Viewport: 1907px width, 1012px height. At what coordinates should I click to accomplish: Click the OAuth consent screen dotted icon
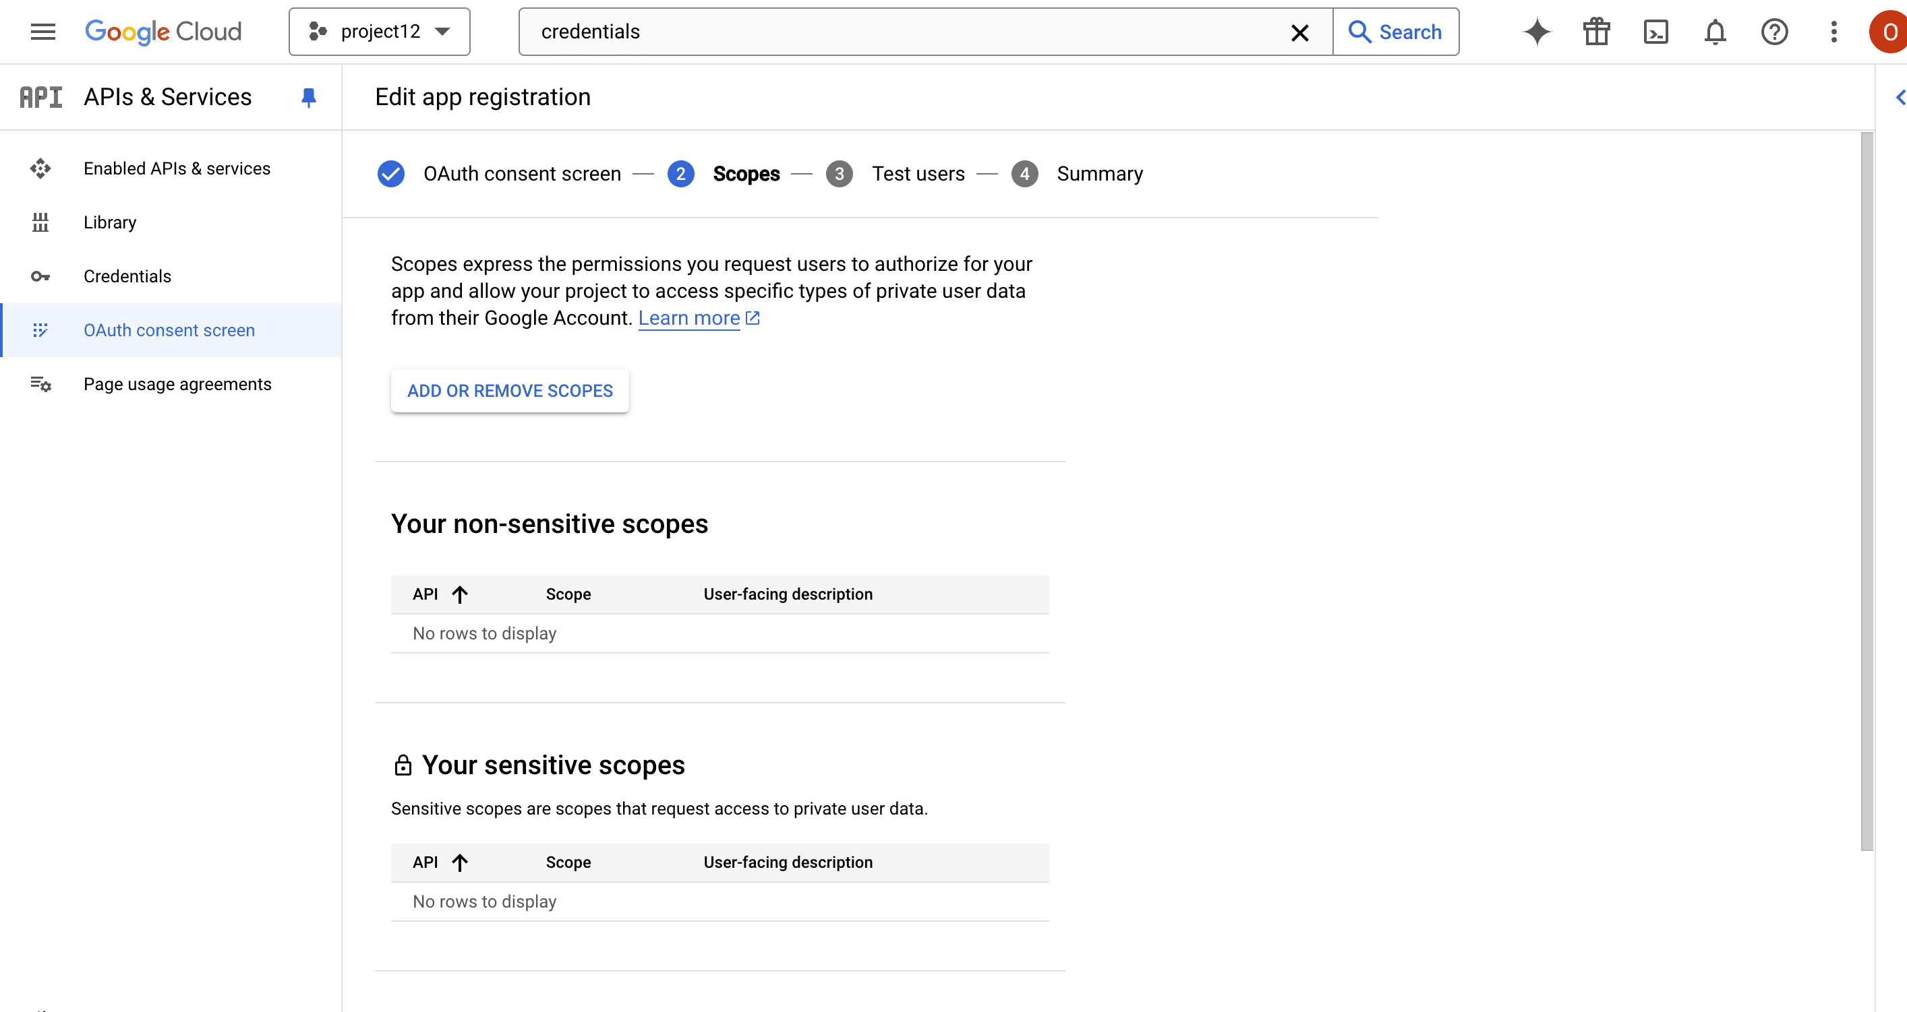(x=40, y=330)
